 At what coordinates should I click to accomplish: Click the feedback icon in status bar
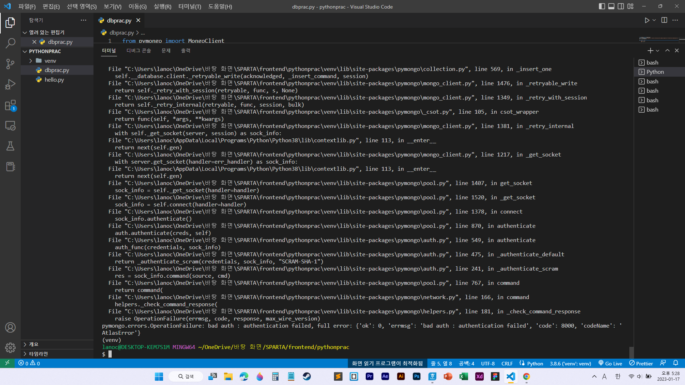663,363
